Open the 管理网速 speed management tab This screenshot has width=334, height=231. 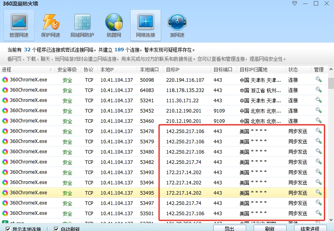tap(19, 25)
